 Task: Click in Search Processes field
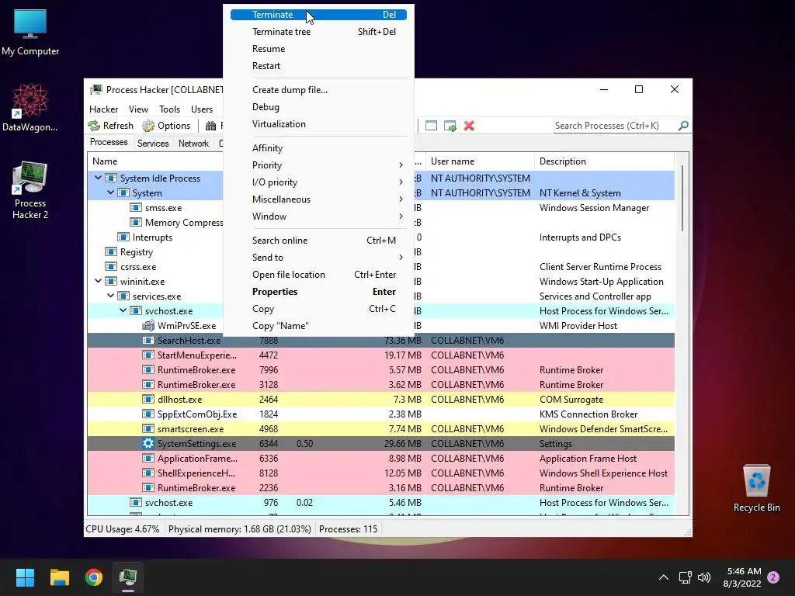point(615,126)
